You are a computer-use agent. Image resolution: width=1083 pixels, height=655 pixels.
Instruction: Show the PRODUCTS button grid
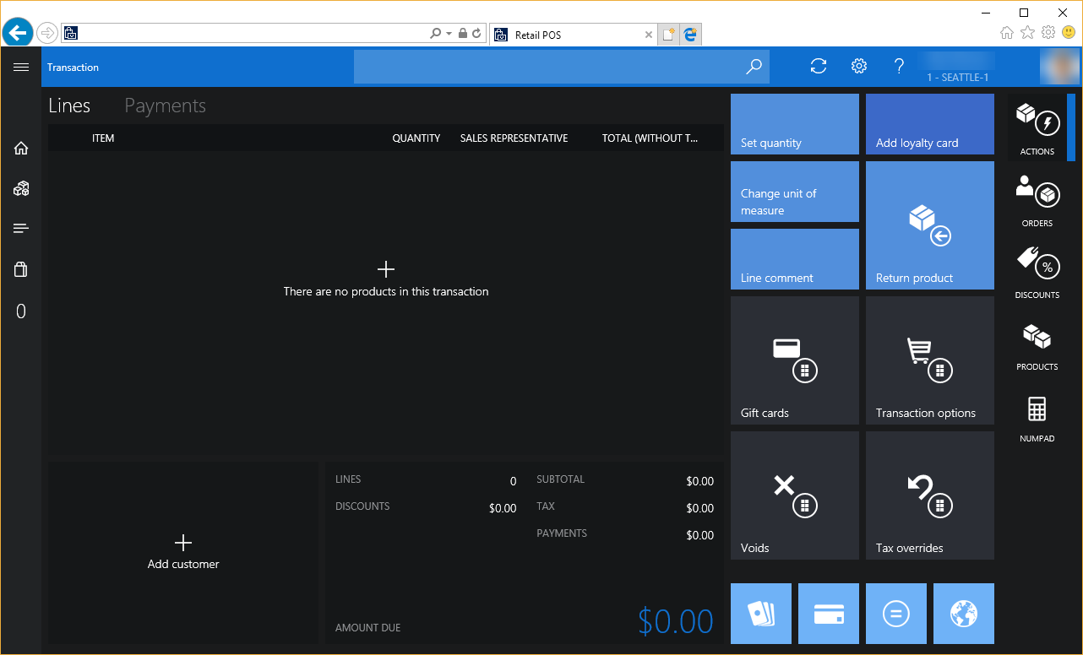[1037, 344]
